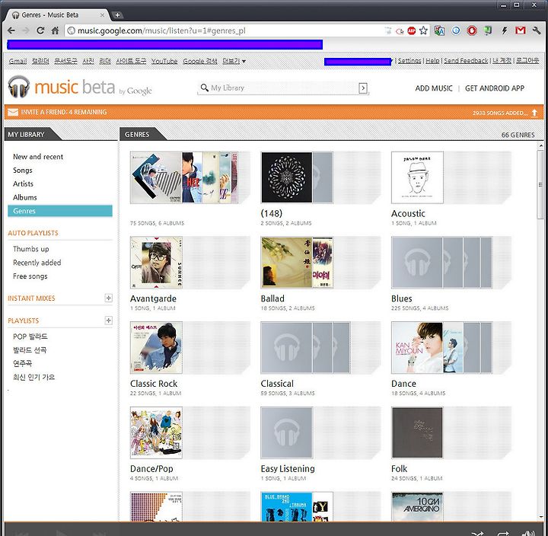Open the POP 발라드 playlist
548x536 pixels.
pyautogui.click(x=30, y=337)
